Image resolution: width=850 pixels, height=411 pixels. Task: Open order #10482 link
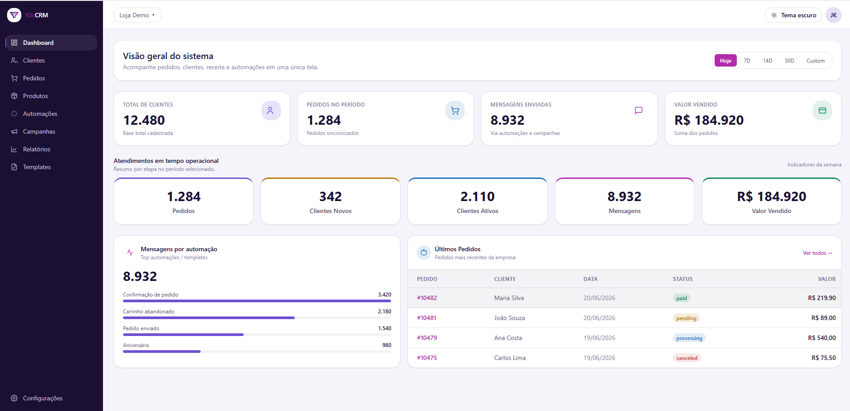427,298
